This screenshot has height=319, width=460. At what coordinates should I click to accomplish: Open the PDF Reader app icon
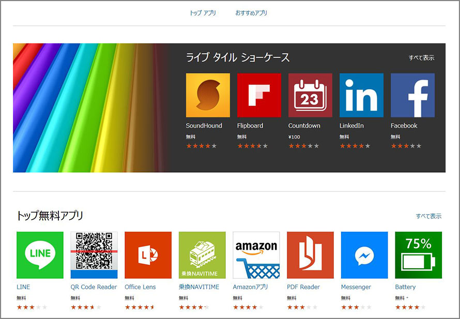coord(311,255)
